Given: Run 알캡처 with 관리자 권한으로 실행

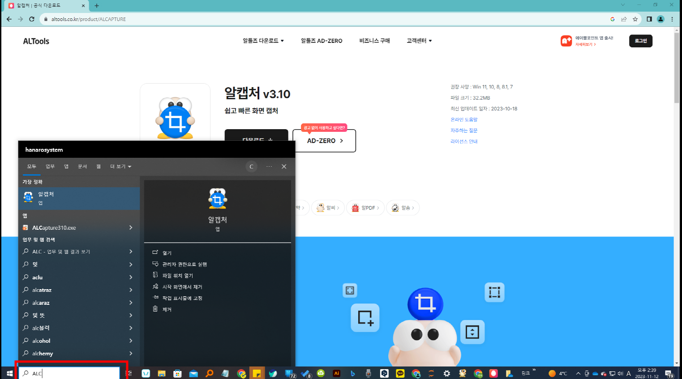Looking at the screenshot, I should [x=184, y=264].
